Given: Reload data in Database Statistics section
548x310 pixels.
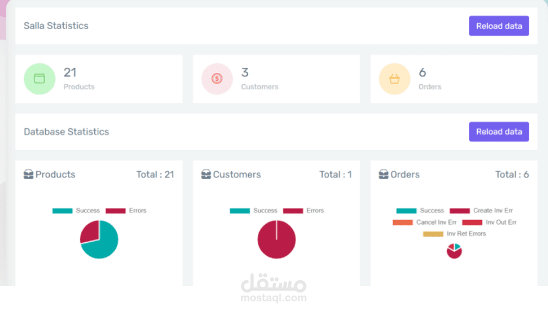Looking at the screenshot, I should (x=499, y=131).
